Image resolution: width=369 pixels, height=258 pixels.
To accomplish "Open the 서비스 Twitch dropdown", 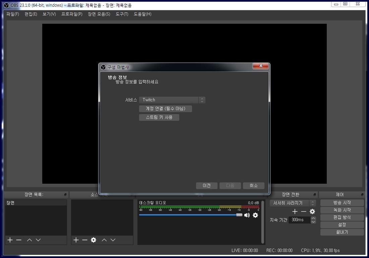I will point(172,100).
